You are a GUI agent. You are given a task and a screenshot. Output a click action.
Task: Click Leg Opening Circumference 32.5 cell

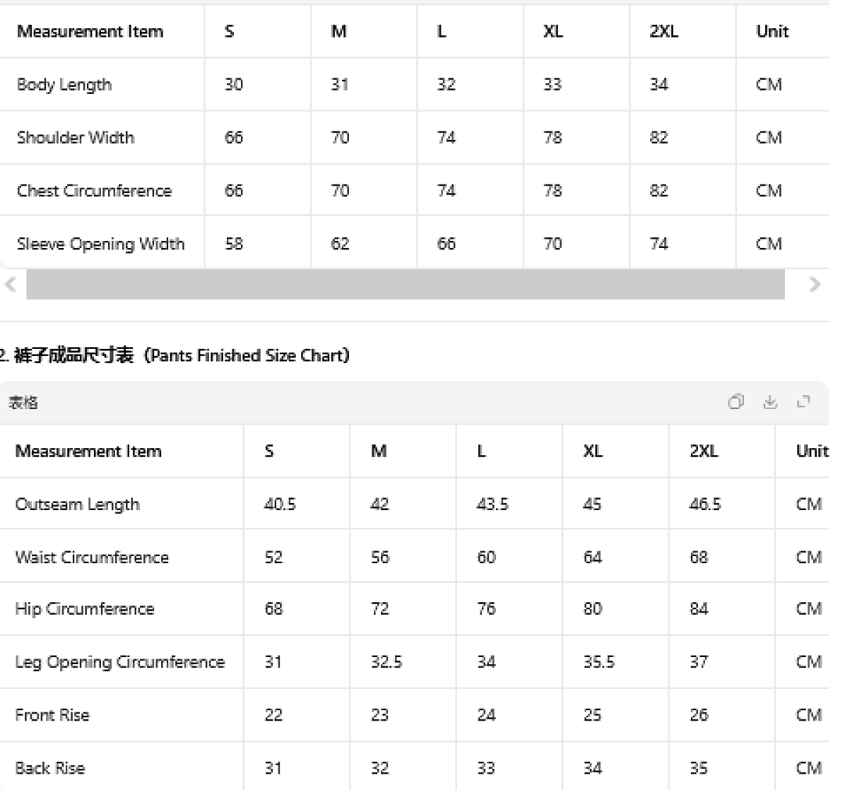(x=387, y=662)
